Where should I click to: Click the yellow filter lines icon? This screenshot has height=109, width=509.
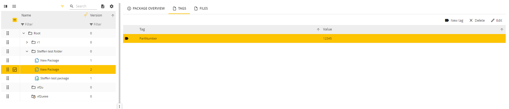(62, 6)
